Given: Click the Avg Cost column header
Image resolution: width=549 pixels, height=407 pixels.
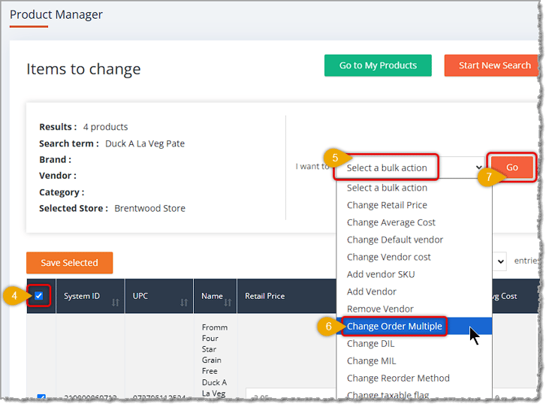Looking at the screenshot, I should coord(505,296).
